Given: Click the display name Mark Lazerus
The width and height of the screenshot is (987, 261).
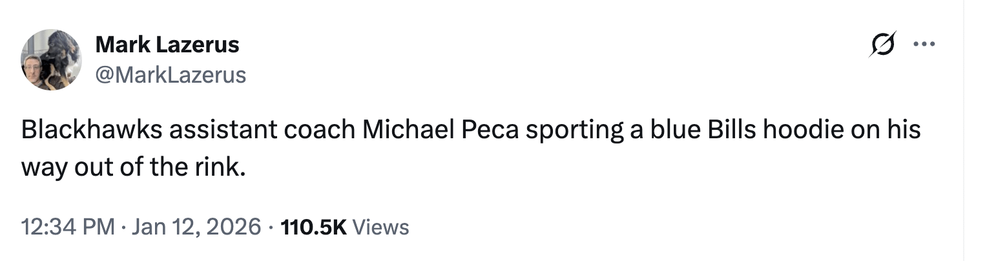Looking at the screenshot, I should [167, 45].
